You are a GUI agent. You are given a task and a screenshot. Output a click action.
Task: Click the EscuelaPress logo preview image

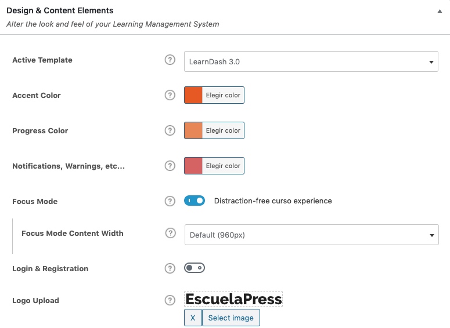(233, 299)
